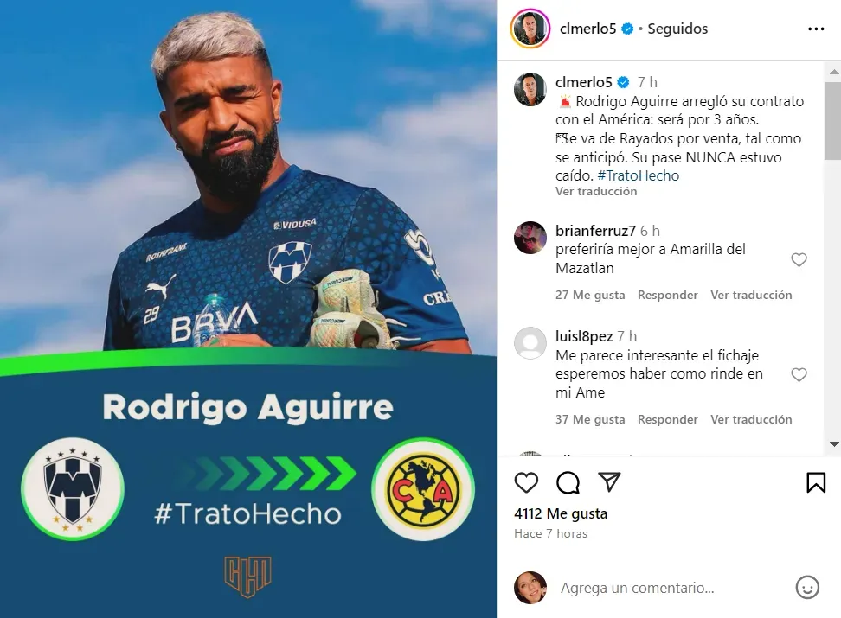841x618 pixels.
Task: Save the post with the bookmark icon
Action: pyautogui.click(x=816, y=482)
